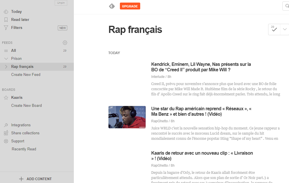
Task: Click the orange UPGRADE button
Action: pos(130,6)
